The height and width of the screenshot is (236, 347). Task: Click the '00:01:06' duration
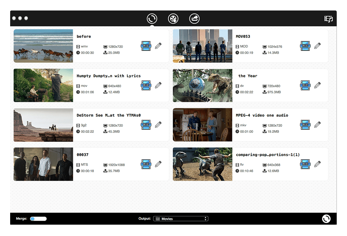(x=87, y=92)
